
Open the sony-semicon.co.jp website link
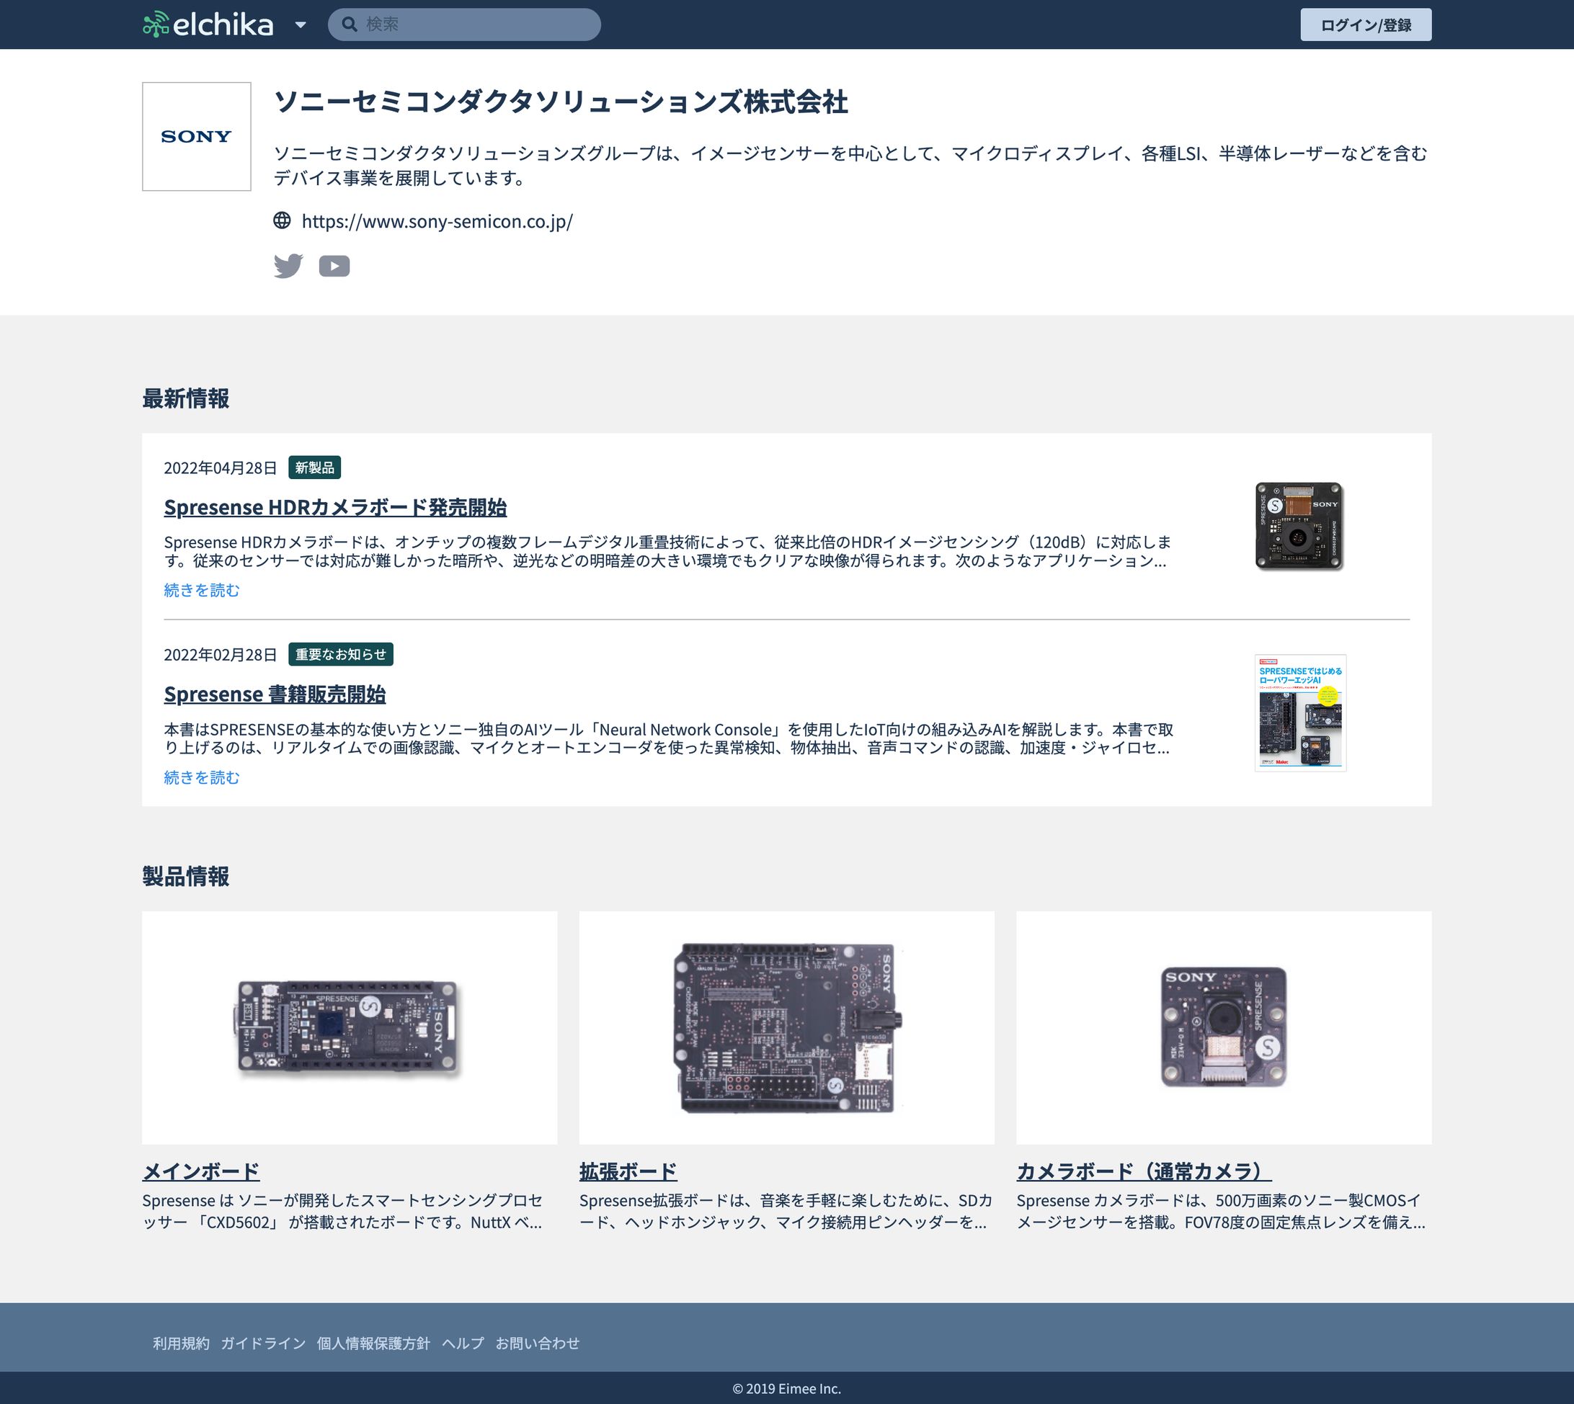click(437, 221)
